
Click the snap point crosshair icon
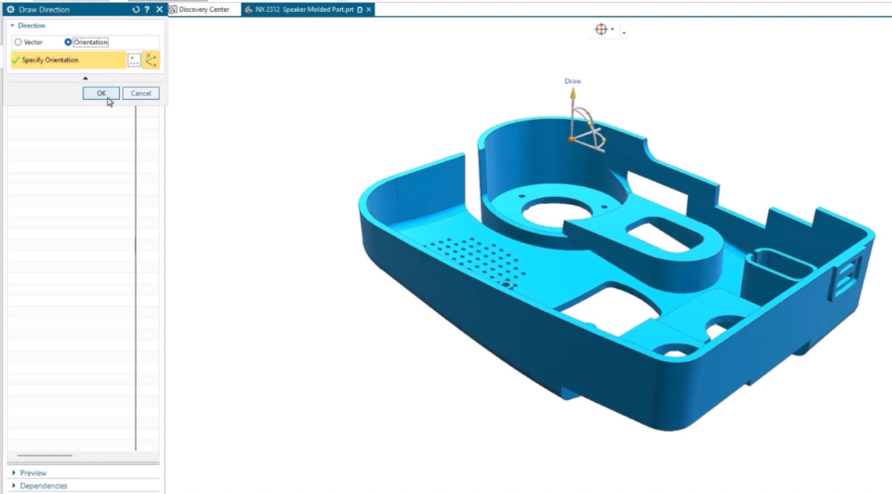pyautogui.click(x=601, y=30)
